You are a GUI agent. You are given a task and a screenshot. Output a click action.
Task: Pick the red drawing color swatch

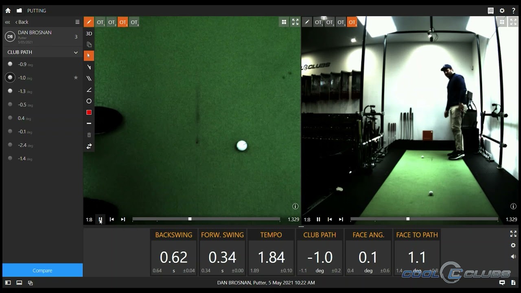(x=89, y=112)
